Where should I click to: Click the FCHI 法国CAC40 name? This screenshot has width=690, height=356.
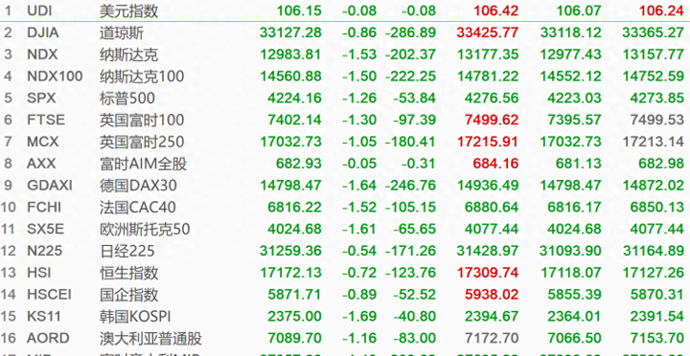138,208
